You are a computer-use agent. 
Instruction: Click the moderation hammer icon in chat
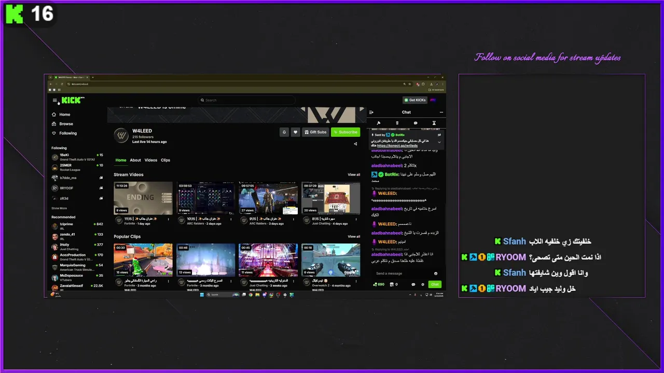click(x=379, y=123)
